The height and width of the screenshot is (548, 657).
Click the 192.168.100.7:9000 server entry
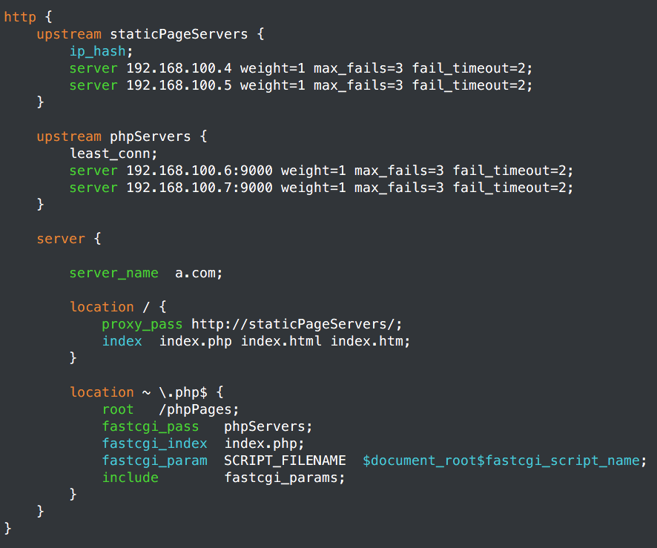[199, 188]
